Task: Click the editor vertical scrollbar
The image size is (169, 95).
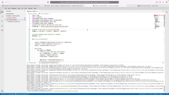Action: pyautogui.click(x=164, y=21)
